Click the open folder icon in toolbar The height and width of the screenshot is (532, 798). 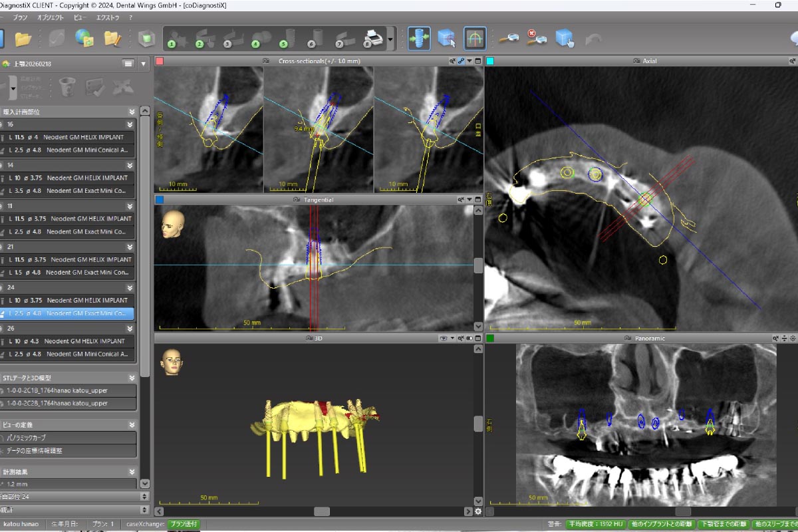coord(23,39)
